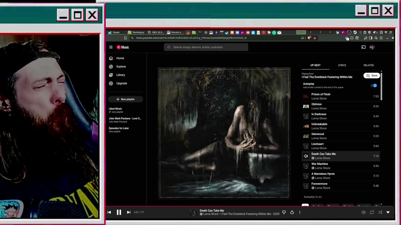Like the song Death Can Take Me
This screenshot has width=401, height=225.
point(292,212)
